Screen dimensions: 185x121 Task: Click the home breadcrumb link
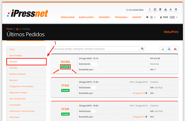pos(10,29)
